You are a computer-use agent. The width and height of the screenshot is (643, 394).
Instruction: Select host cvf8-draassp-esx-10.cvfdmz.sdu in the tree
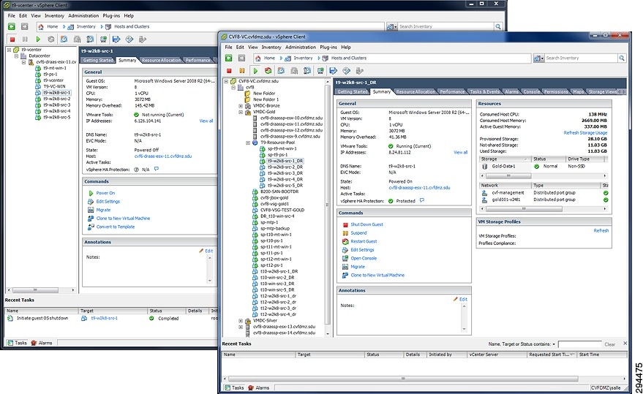tap(291, 118)
